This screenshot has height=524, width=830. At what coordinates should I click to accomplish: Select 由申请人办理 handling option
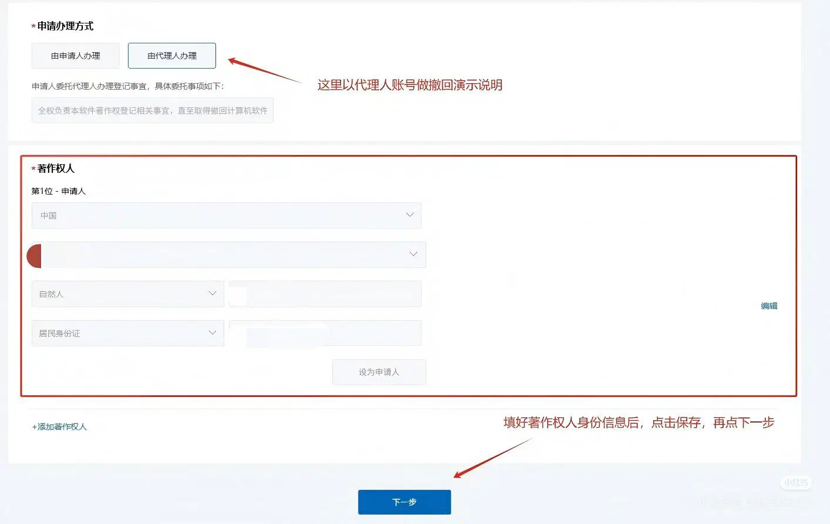click(x=76, y=56)
